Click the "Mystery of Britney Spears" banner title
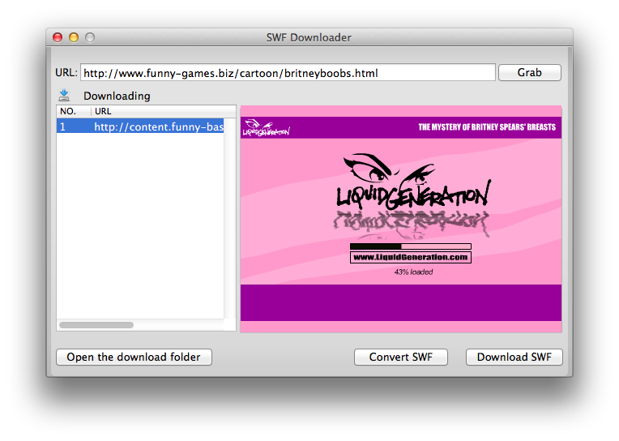 487,127
